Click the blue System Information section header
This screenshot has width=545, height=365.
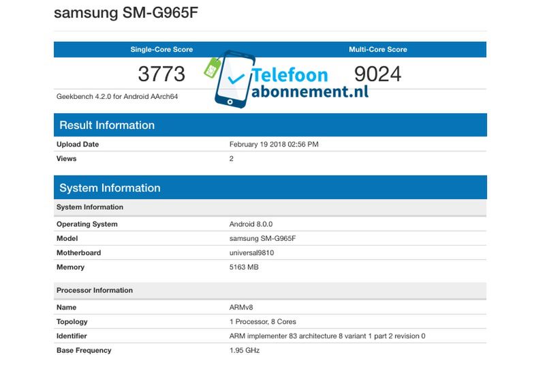tap(110, 188)
